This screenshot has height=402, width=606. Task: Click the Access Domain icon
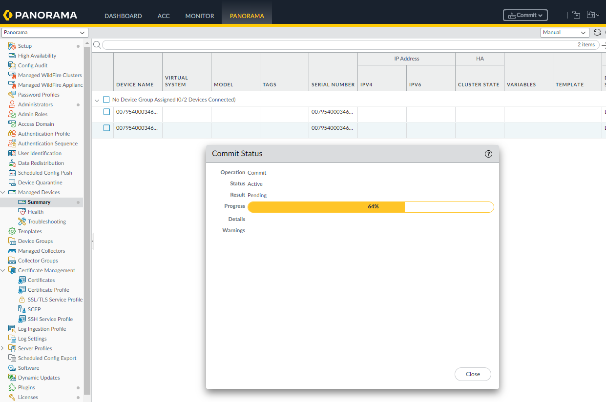pyautogui.click(x=12, y=124)
